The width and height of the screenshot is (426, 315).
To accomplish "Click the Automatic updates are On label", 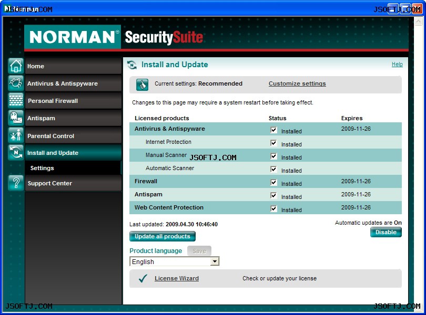I will click(368, 223).
